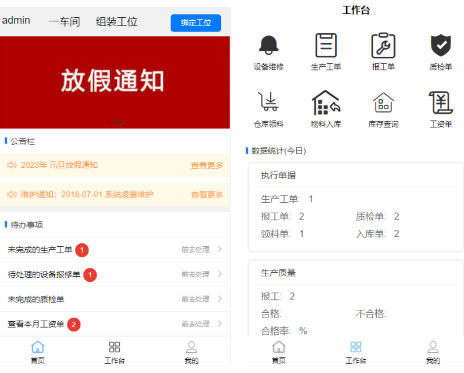Click the red badge on 查看本月工资单
464x373 pixels.
(x=74, y=324)
